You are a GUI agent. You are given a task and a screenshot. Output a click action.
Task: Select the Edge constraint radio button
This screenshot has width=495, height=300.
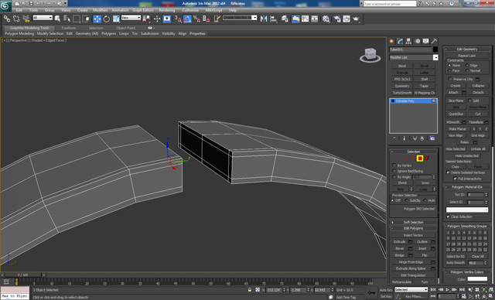click(x=467, y=65)
